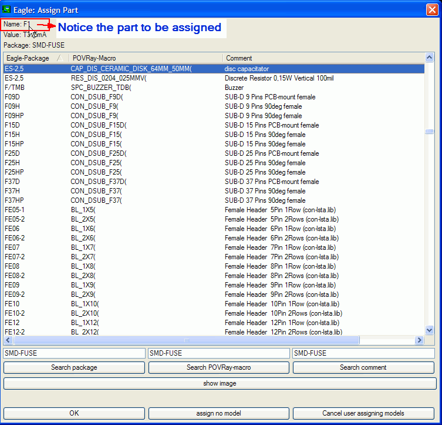Select the F25H row

pos(214,163)
